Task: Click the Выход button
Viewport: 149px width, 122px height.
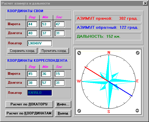Action: click(63, 113)
